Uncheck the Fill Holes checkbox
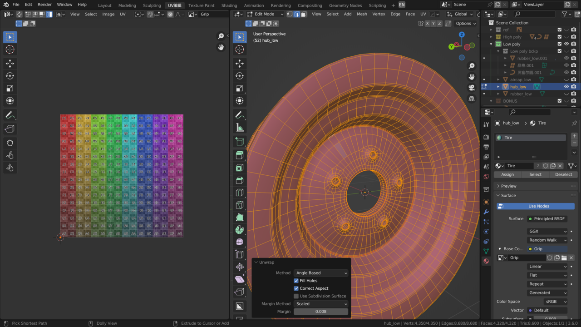Viewport: 581px width, 327px height. click(296, 281)
